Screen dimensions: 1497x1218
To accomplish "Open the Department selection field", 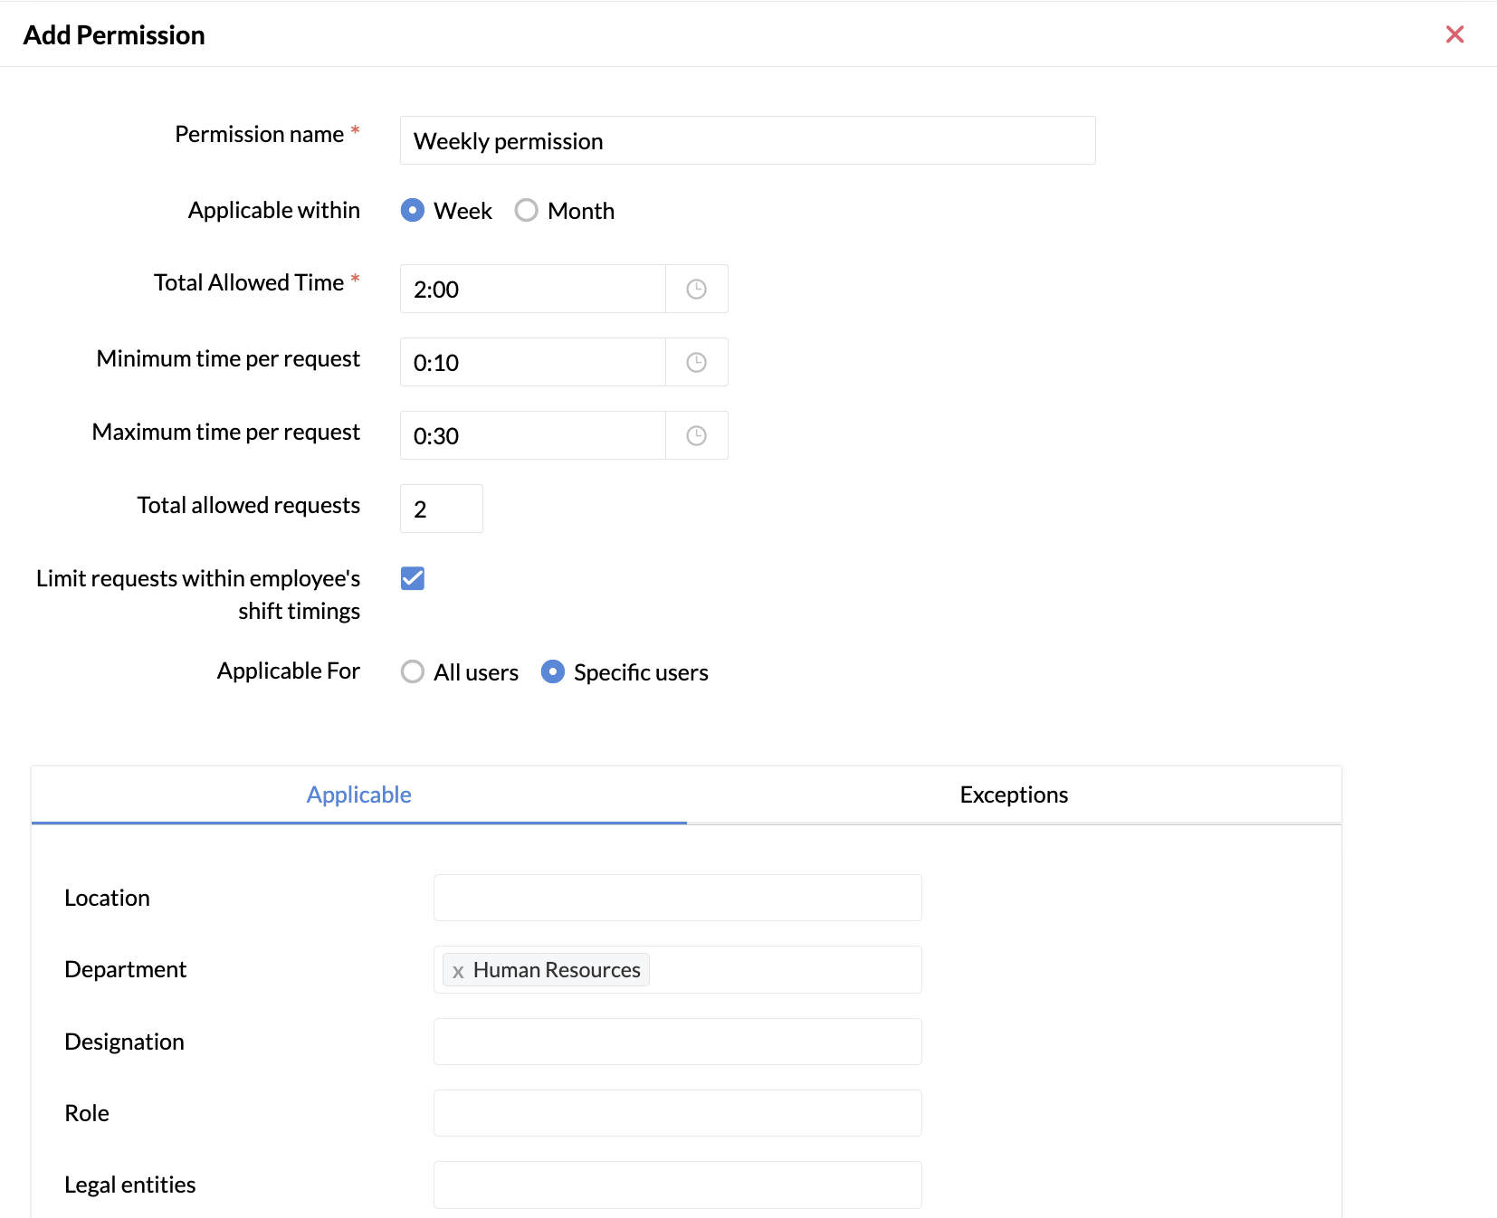I will click(x=678, y=969).
